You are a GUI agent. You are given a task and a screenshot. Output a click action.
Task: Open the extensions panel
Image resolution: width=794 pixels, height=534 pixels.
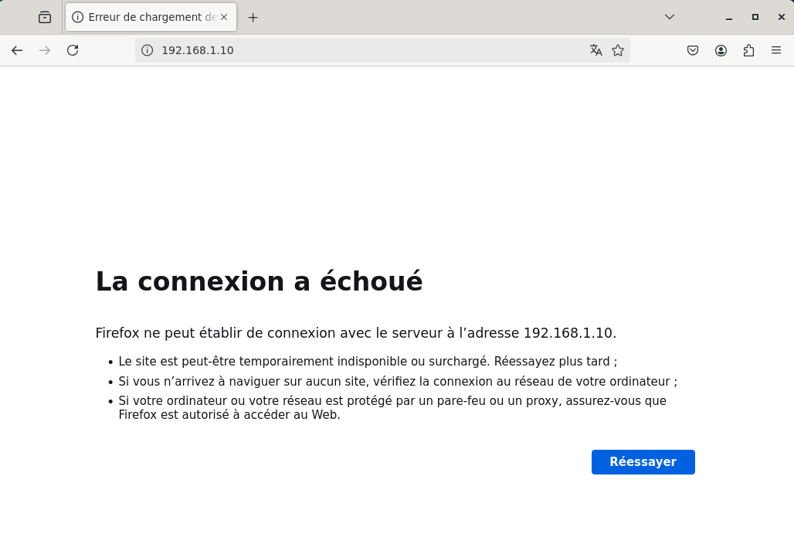click(748, 49)
